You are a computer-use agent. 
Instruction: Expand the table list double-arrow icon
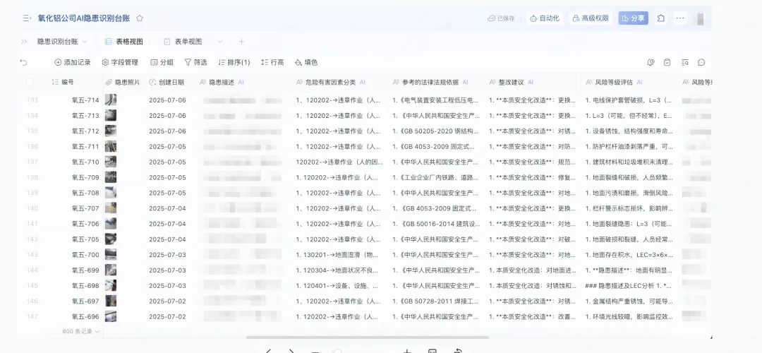point(24,42)
